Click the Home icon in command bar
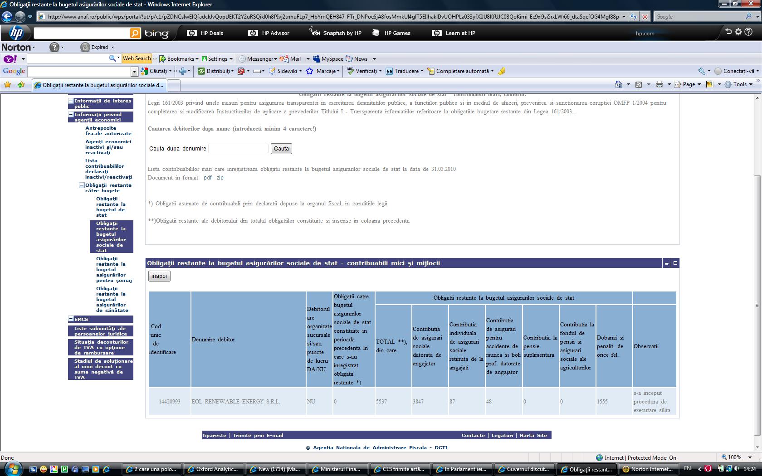The image size is (762, 476). tap(619, 84)
